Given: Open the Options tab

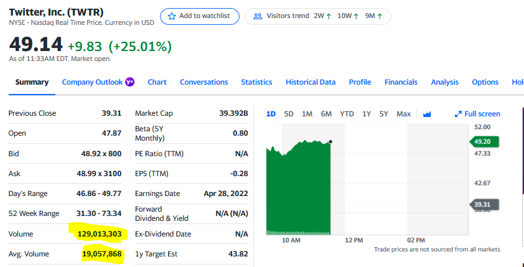Looking at the screenshot, I should pyautogui.click(x=485, y=82).
